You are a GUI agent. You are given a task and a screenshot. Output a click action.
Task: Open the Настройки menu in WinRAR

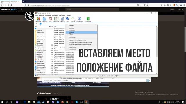(62, 15)
